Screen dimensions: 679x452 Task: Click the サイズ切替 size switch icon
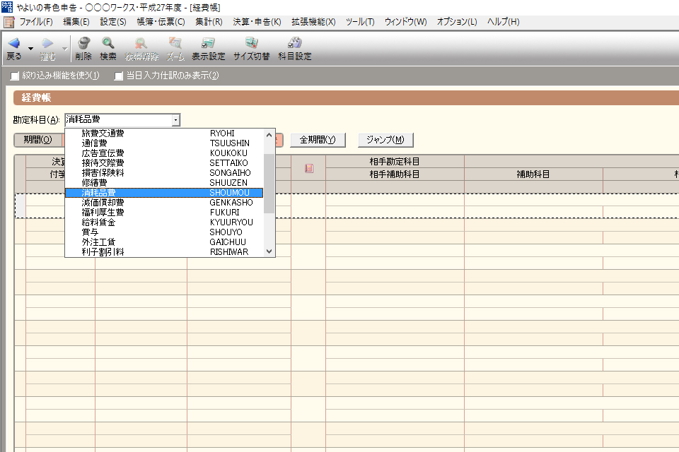pos(252,43)
